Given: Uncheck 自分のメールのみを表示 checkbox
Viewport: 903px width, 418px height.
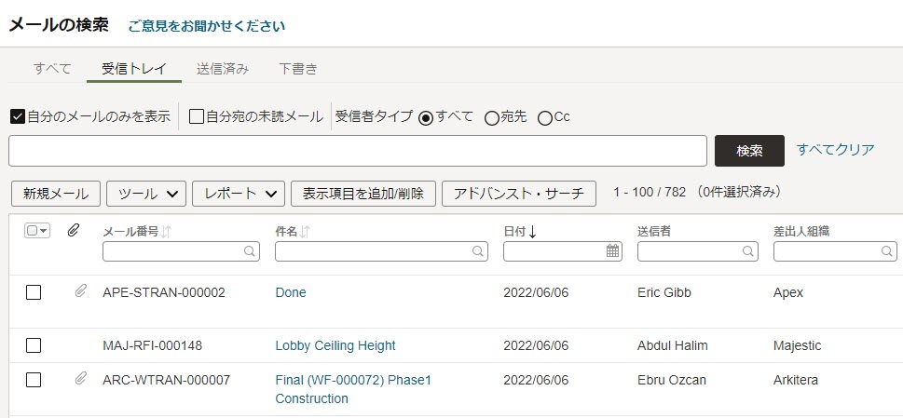Looking at the screenshot, I should tap(18, 117).
